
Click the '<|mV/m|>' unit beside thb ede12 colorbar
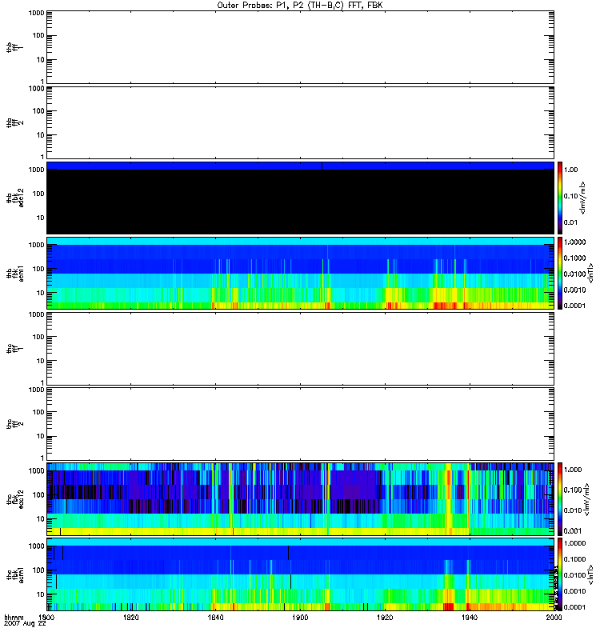pos(583,198)
